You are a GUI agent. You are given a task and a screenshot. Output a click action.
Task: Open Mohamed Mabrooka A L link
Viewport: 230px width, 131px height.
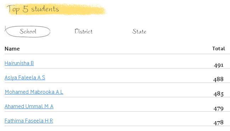tap(34, 92)
